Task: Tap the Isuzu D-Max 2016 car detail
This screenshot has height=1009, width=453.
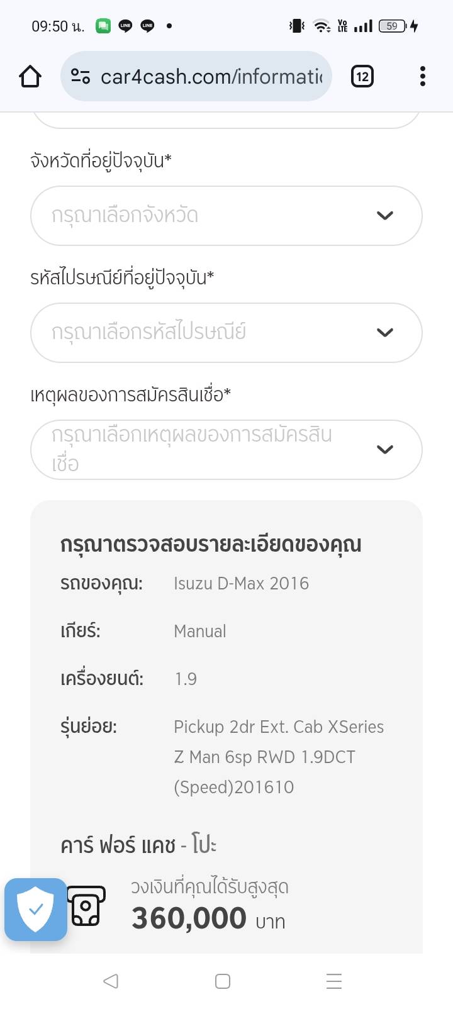Action: coord(241,584)
